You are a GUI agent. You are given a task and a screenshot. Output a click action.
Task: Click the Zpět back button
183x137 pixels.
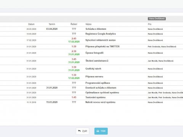point(83,131)
